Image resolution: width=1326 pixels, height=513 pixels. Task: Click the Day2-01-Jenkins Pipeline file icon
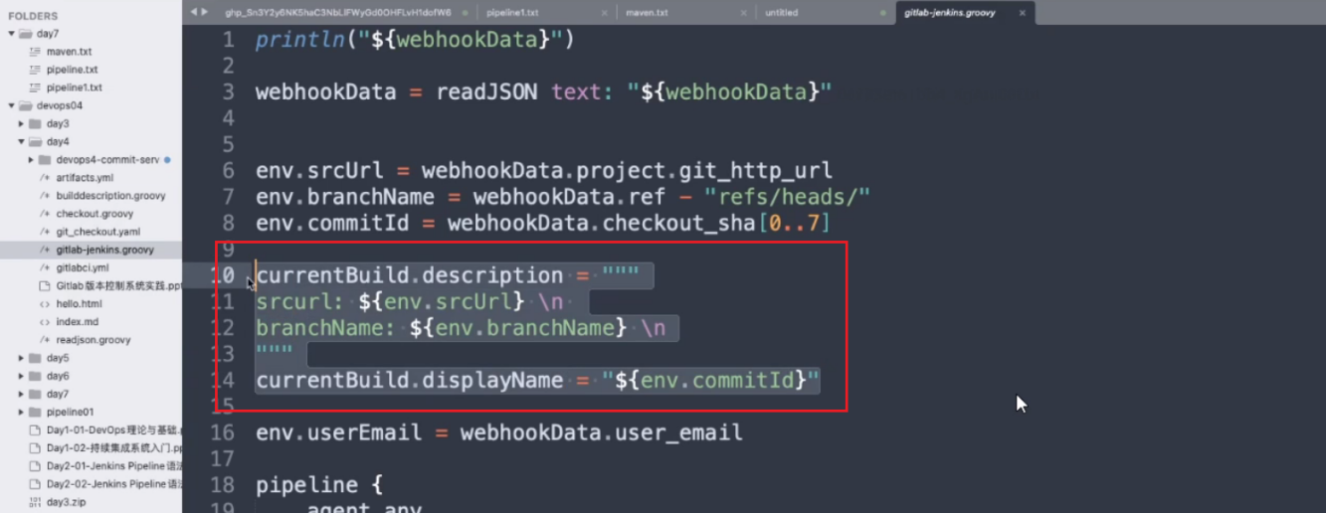[x=36, y=465]
